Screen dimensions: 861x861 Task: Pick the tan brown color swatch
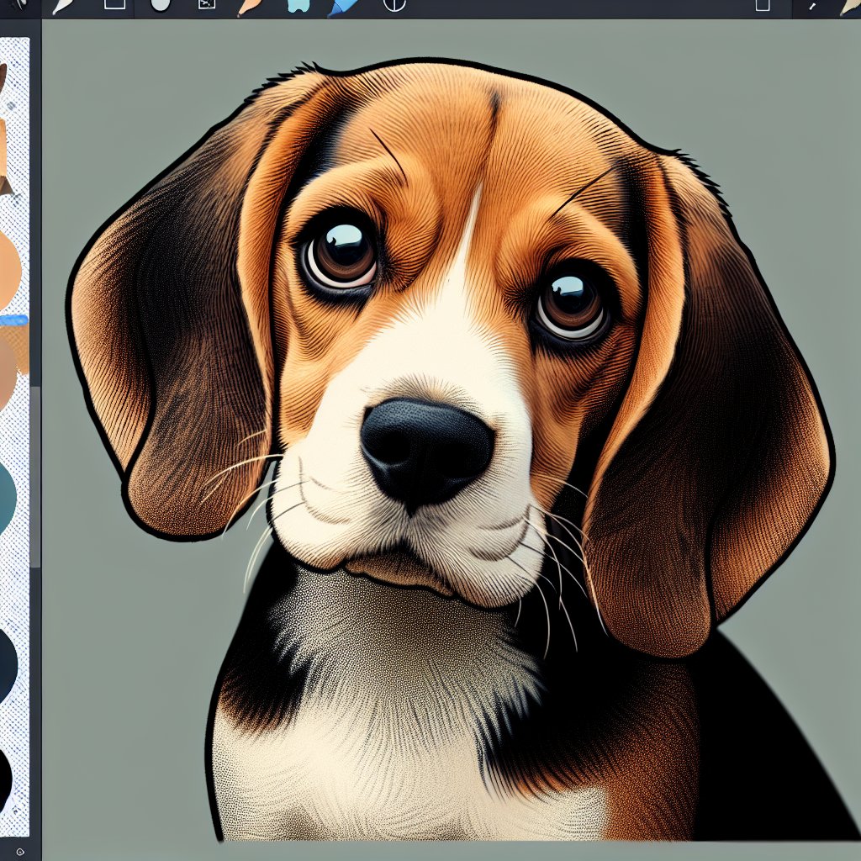tap(8, 373)
